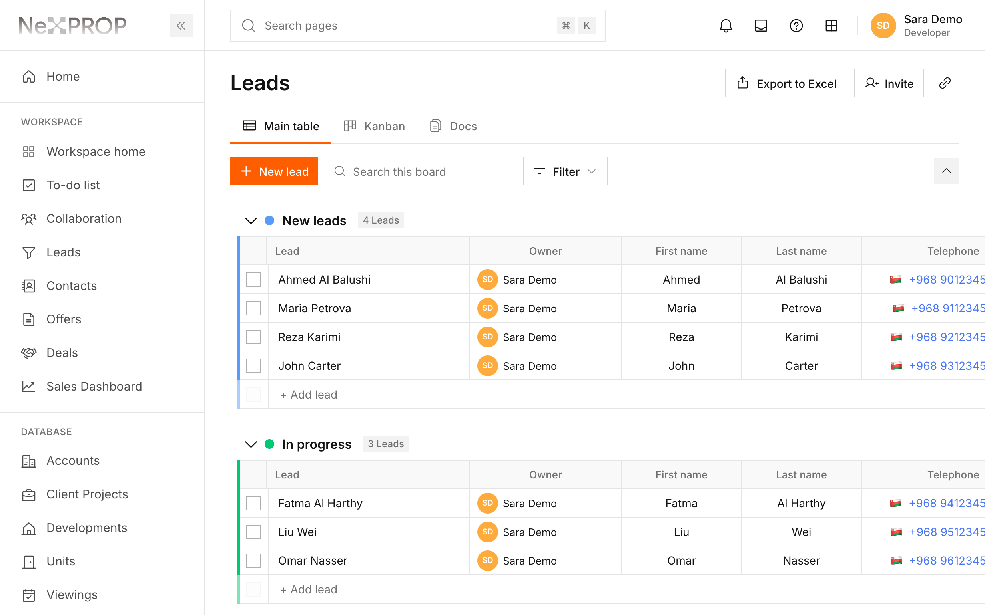This screenshot has width=985, height=615.
Task: Click the SD user avatar in header
Action: [883, 26]
